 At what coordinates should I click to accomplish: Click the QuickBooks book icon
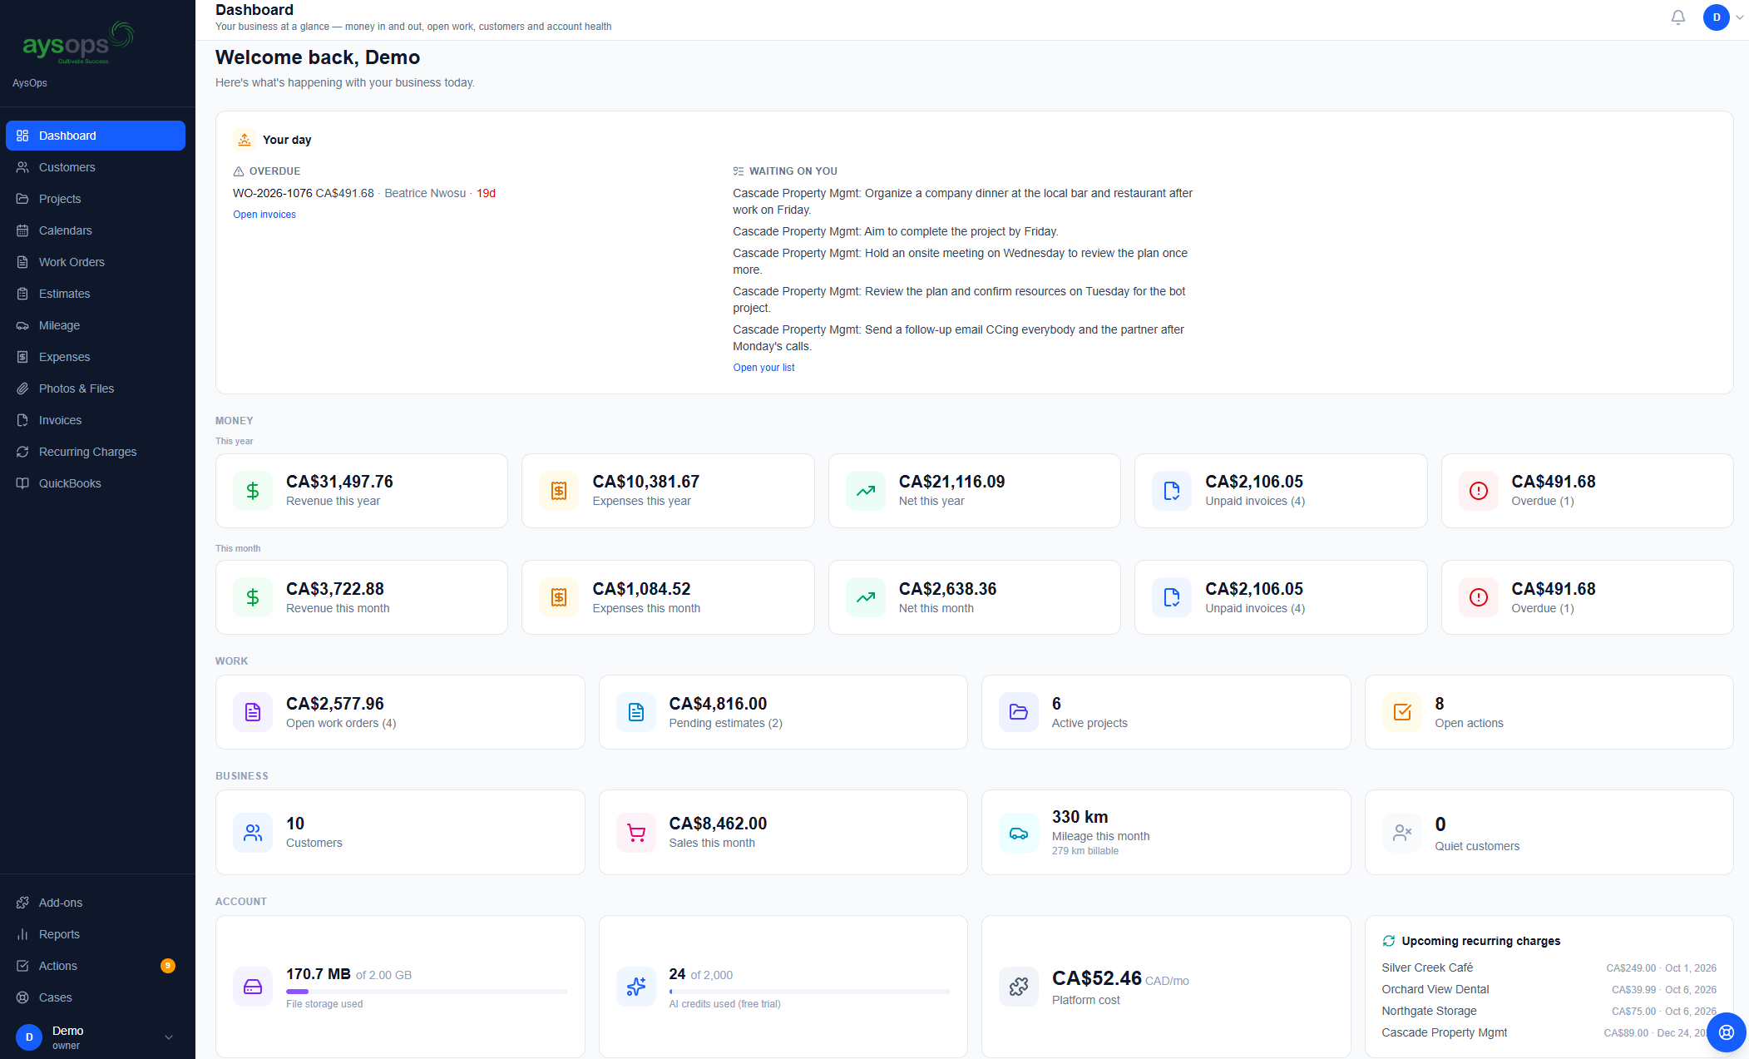pyautogui.click(x=22, y=483)
